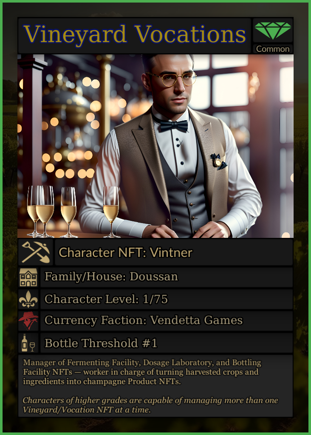311x435 pixels.
Task: Click the Manager of Fermenting Facility description
Action: [x=142, y=372]
